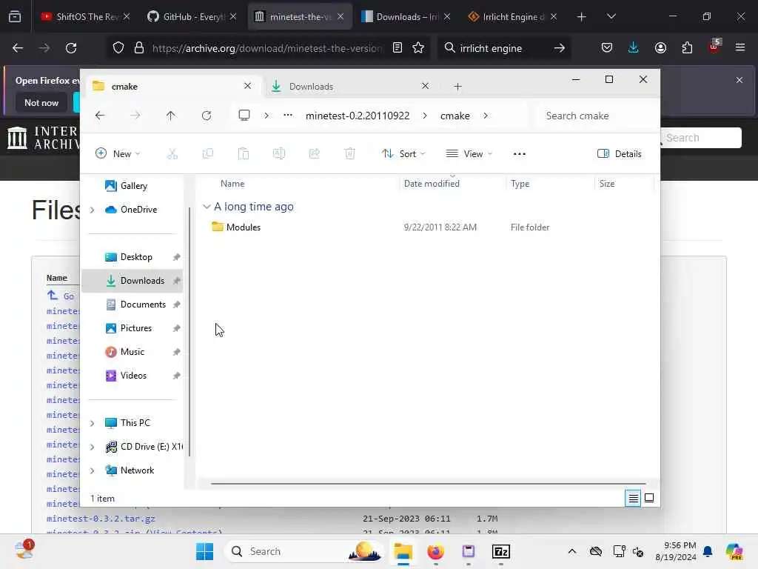Screen dimensions: 758x569
Task: Go up one folder level in Explorer
Action: point(171,116)
